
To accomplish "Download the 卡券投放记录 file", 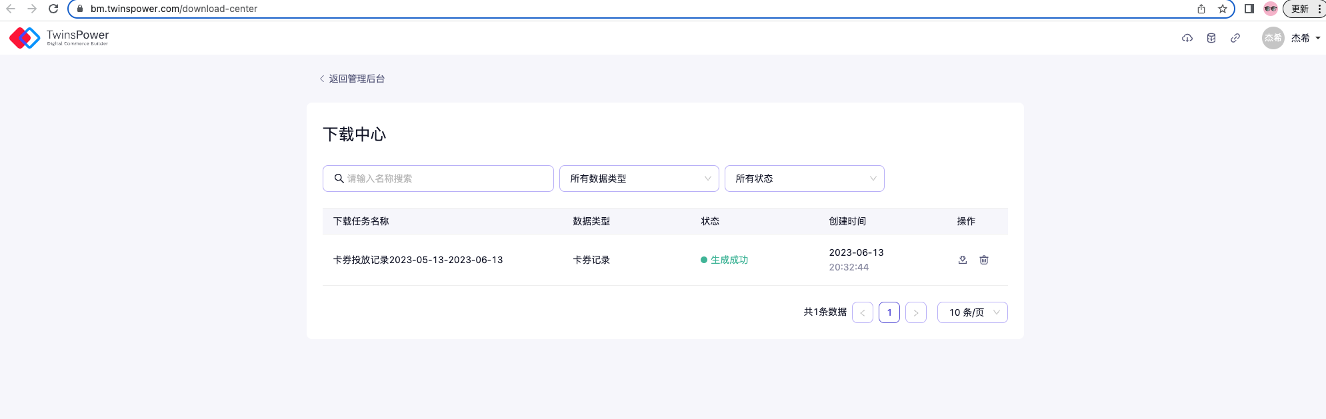I will pyautogui.click(x=962, y=260).
